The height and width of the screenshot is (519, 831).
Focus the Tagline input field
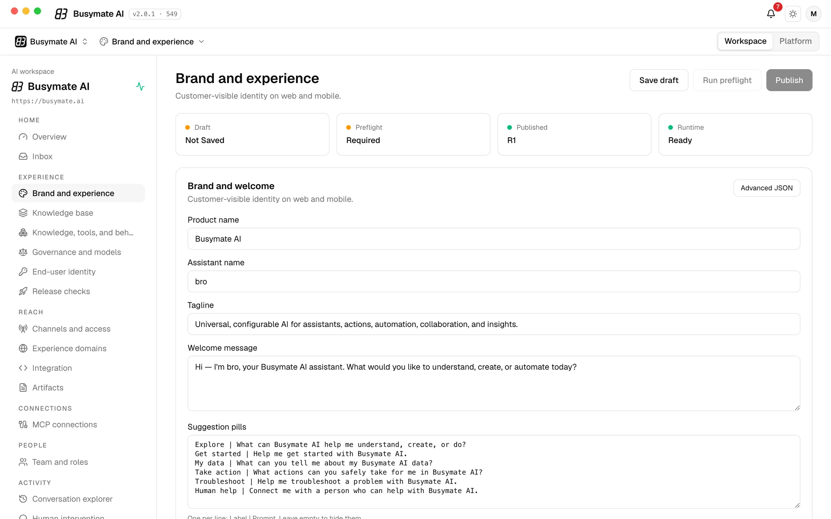click(494, 324)
